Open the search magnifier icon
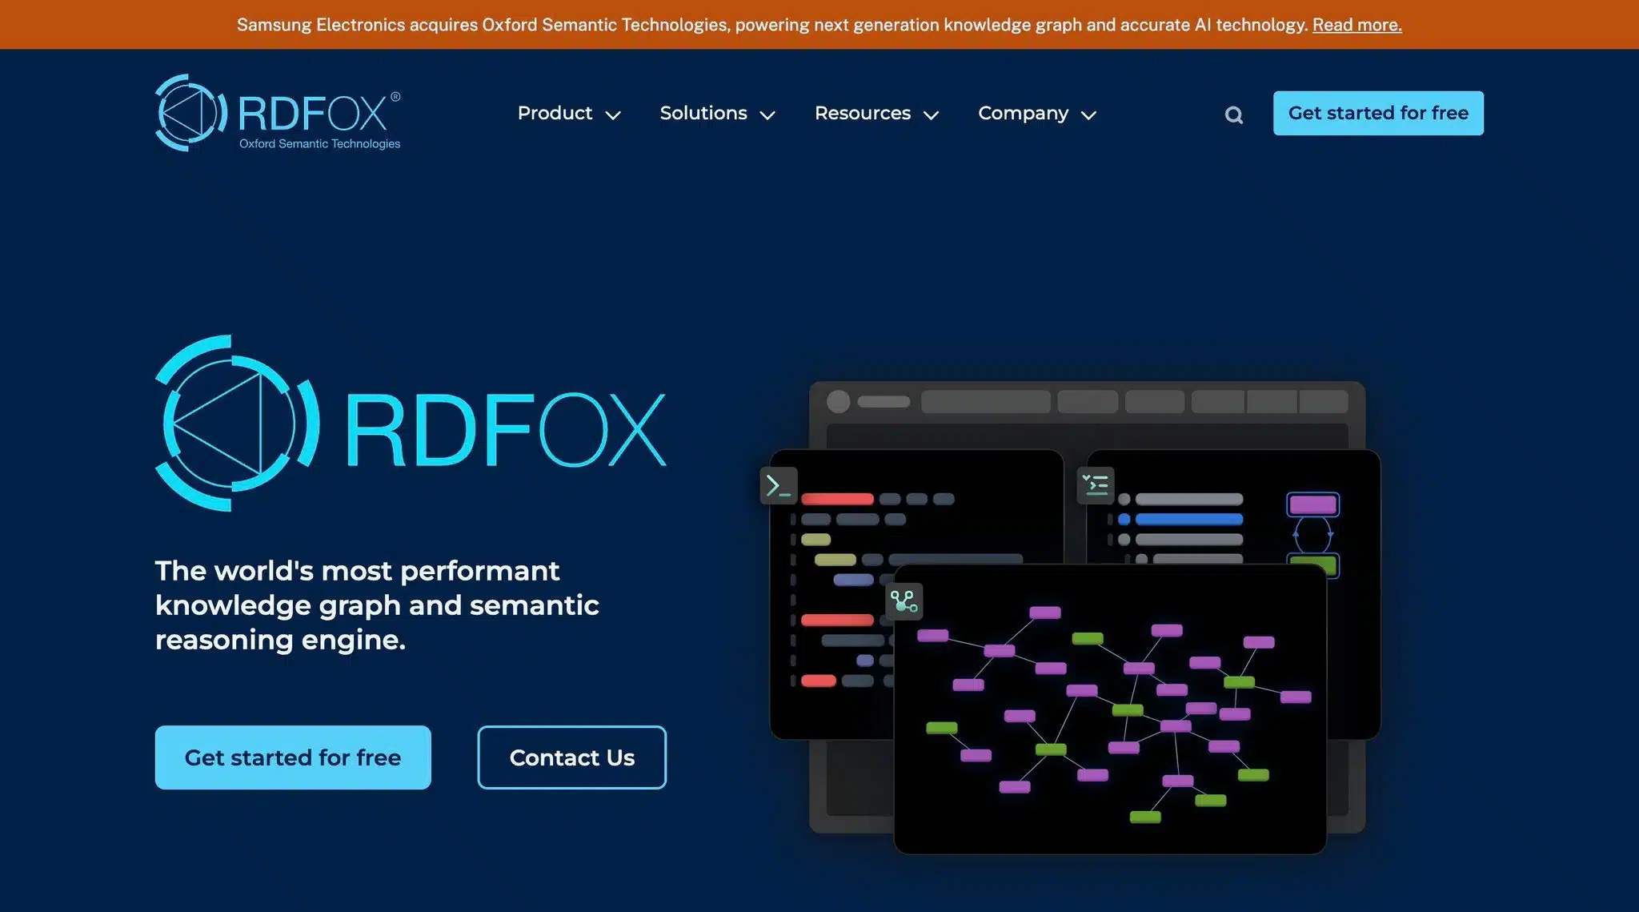Image resolution: width=1639 pixels, height=912 pixels. (x=1234, y=115)
